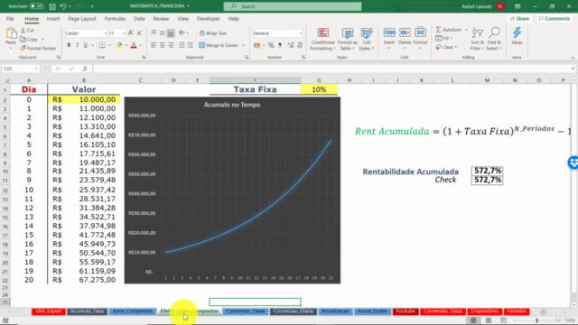Image resolution: width=578 pixels, height=325 pixels.
Task: Click the zoom slider in status bar
Action: (x=536, y=320)
